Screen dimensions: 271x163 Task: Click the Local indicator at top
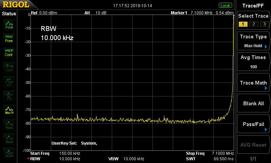point(225,5)
